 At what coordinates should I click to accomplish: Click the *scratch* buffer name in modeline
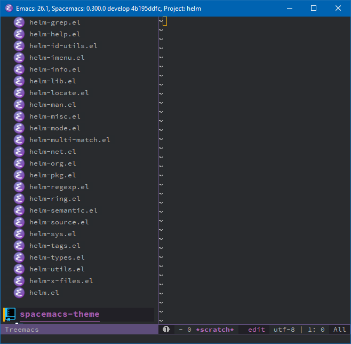coord(214,330)
